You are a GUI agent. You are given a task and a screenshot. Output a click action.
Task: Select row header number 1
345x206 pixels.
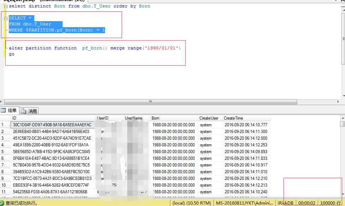click(5, 125)
